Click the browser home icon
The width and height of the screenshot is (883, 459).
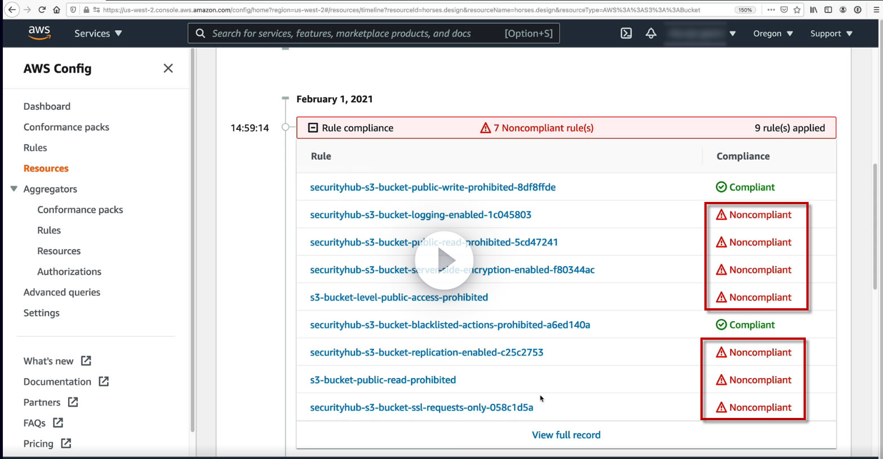(56, 10)
